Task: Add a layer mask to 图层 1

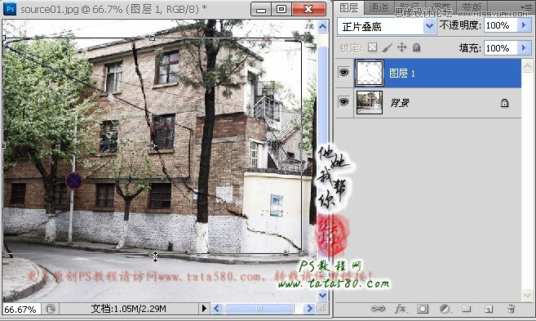Action: click(x=423, y=309)
